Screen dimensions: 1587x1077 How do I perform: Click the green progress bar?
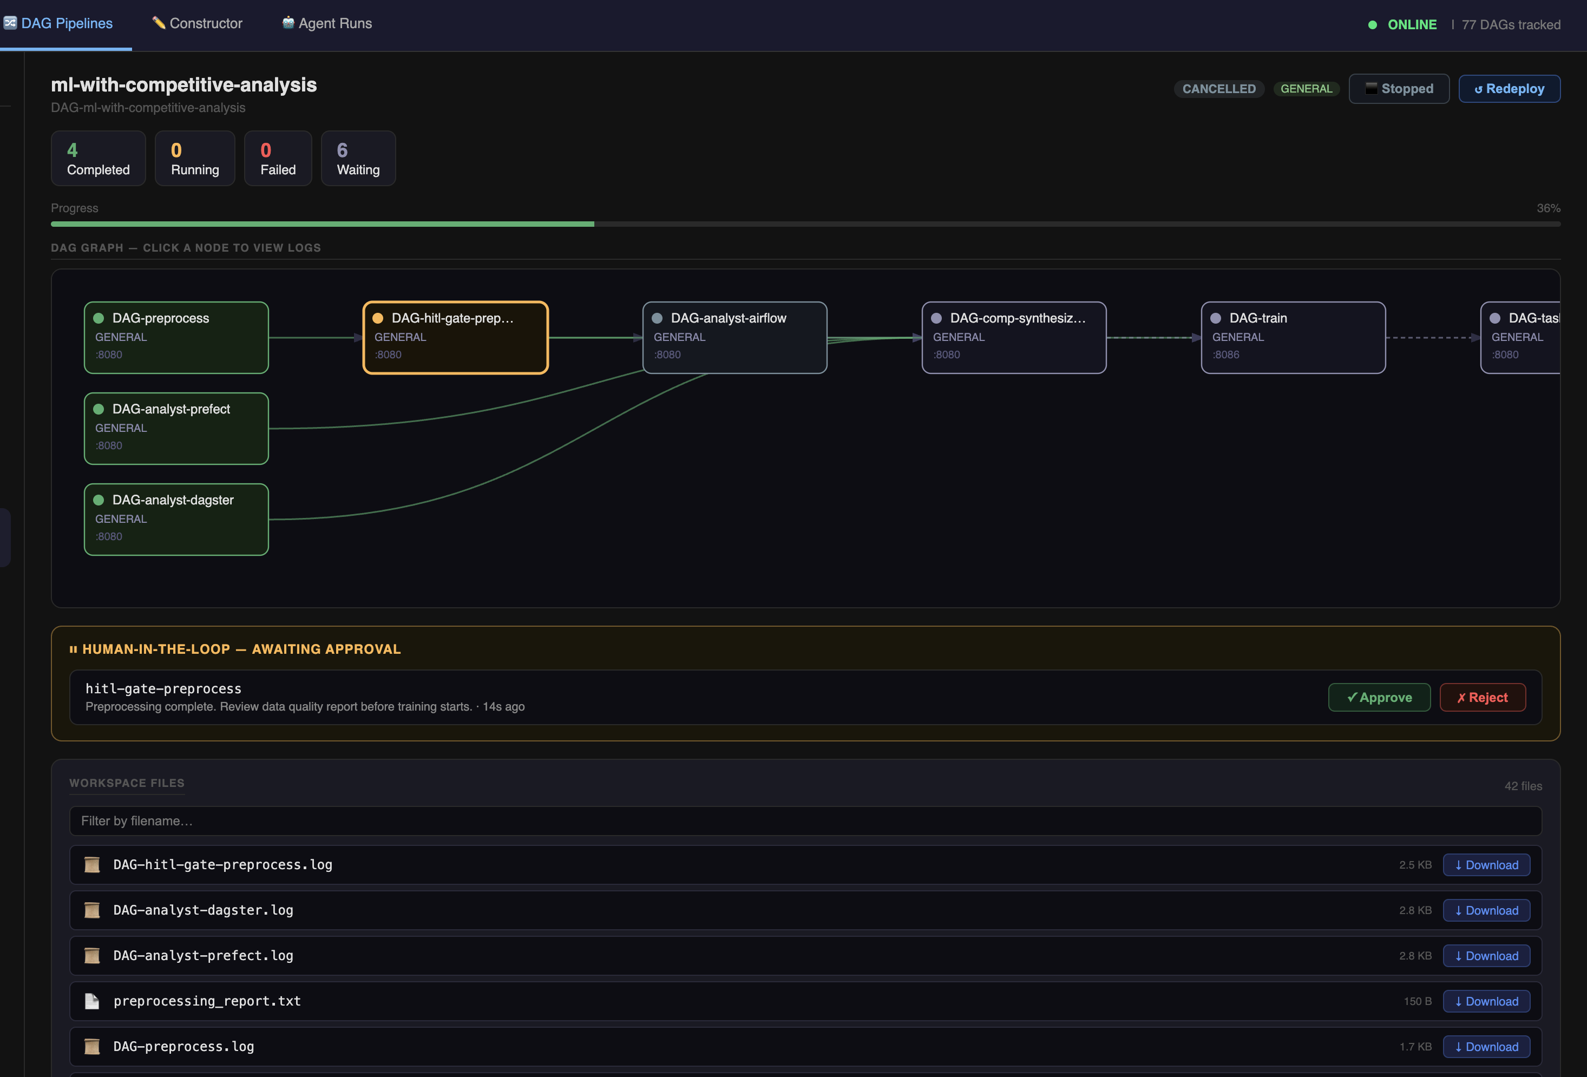click(x=322, y=224)
